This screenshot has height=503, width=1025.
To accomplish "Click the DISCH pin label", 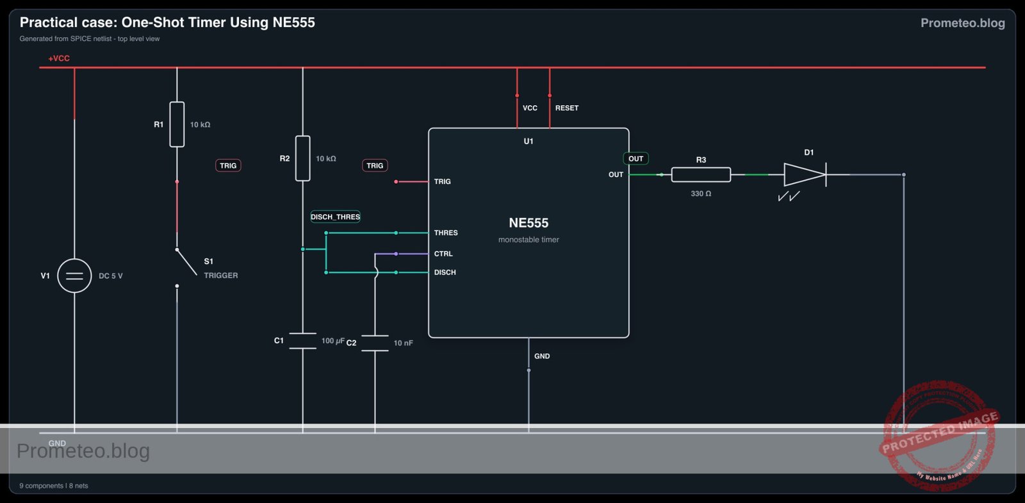I will 445,272.
